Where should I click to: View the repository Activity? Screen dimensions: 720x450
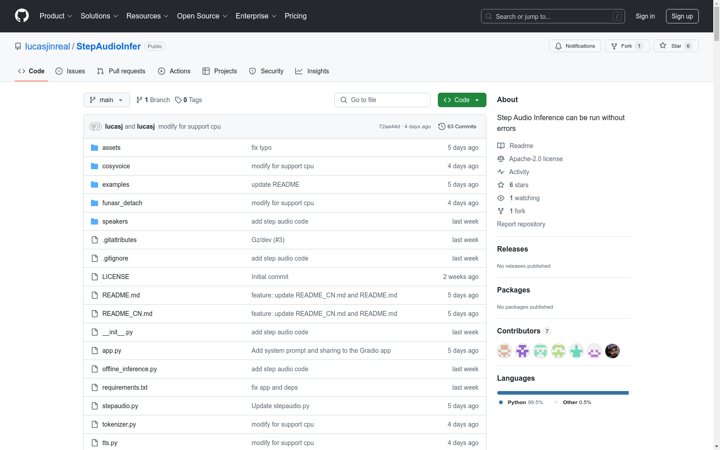click(x=519, y=172)
